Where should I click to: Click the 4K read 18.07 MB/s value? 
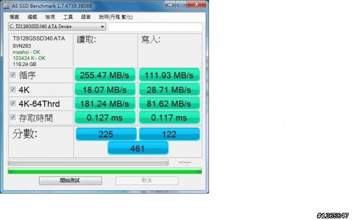click(105, 90)
